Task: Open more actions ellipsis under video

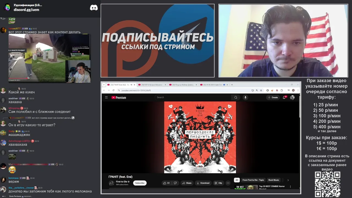Action: 228,183
